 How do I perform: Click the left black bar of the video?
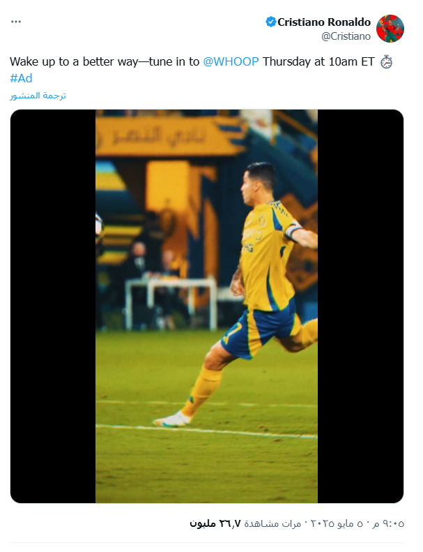pyautogui.click(x=53, y=306)
